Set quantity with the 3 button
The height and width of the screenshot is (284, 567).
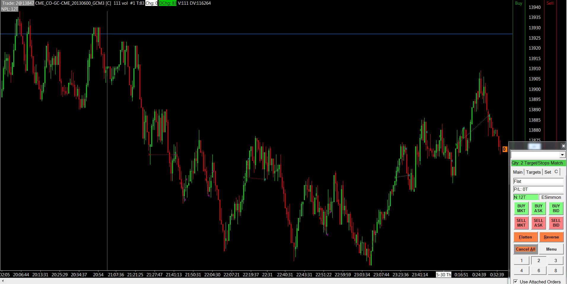[555, 260]
